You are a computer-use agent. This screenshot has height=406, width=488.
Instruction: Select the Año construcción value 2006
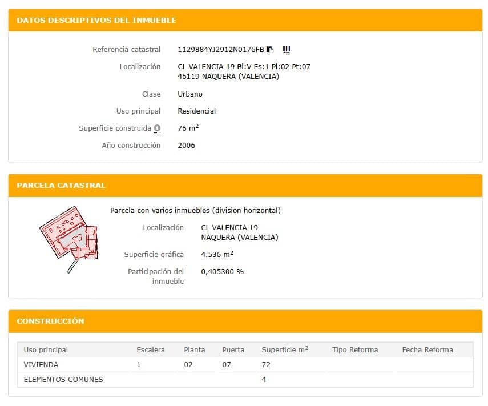click(187, 145)
